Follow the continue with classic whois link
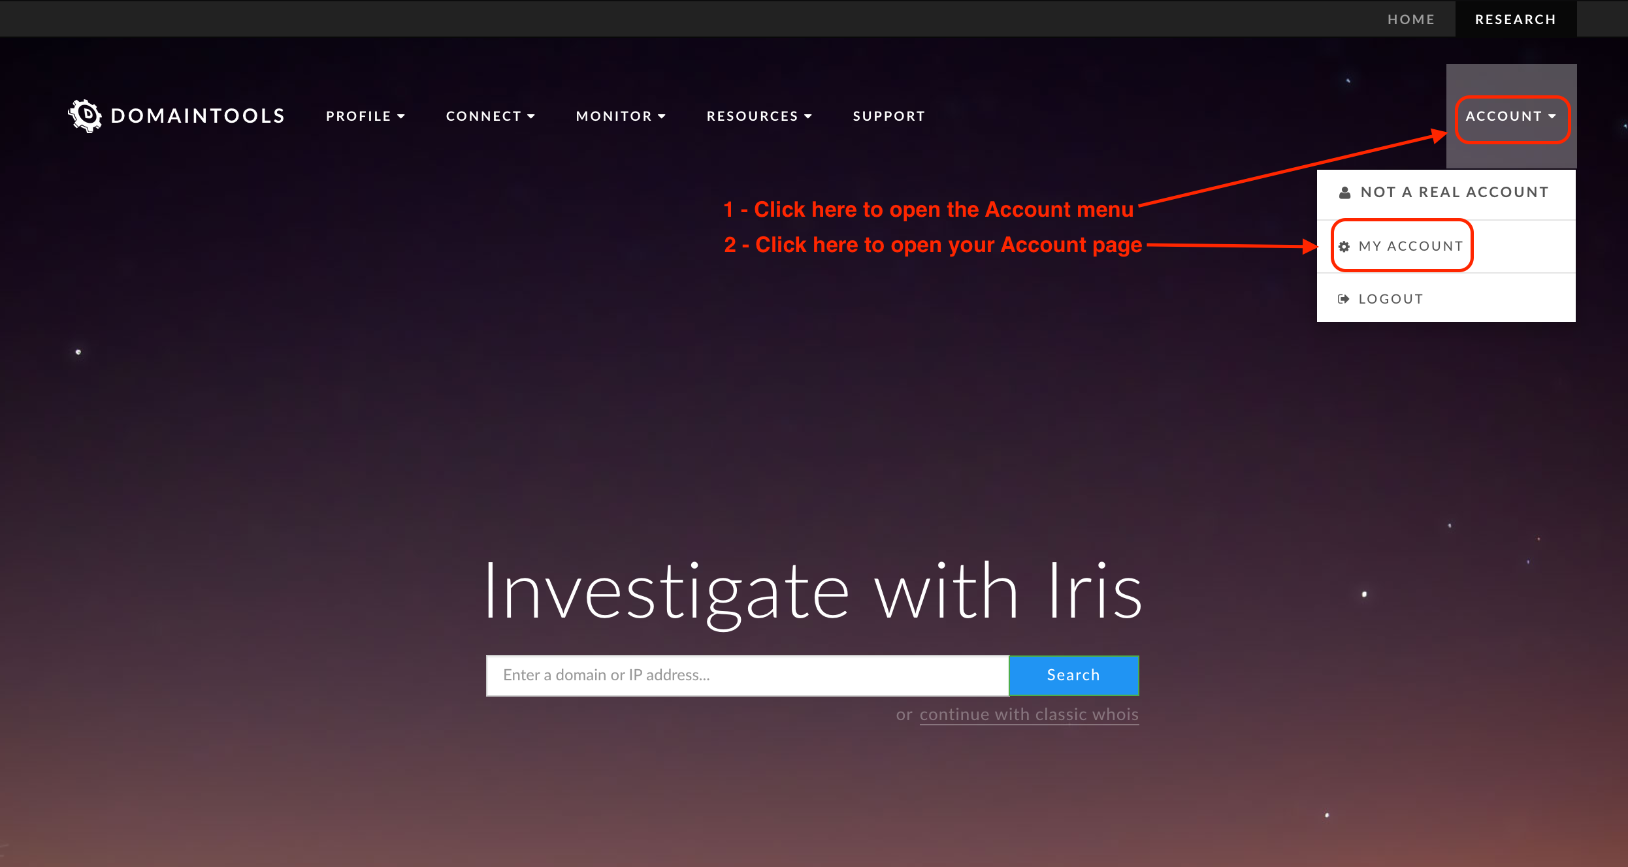Viewport: 1628px width, 867px height. point(1029,715)
